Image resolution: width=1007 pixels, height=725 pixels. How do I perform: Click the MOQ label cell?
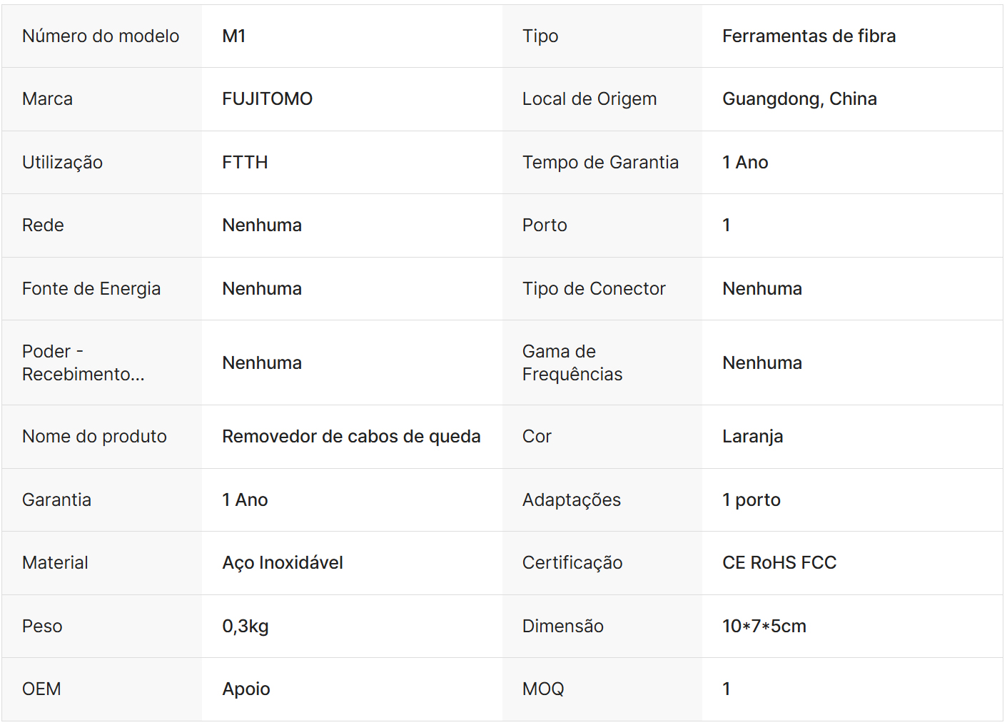[543, 689]
